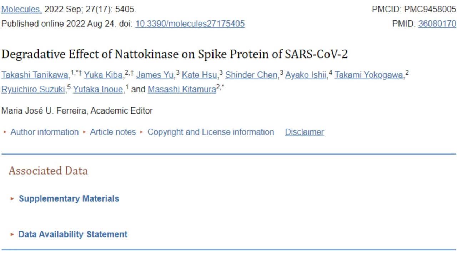Open Ryuichiro Suzuki author link
This screenshot has width=457, height=257.
tap(34, 90)
